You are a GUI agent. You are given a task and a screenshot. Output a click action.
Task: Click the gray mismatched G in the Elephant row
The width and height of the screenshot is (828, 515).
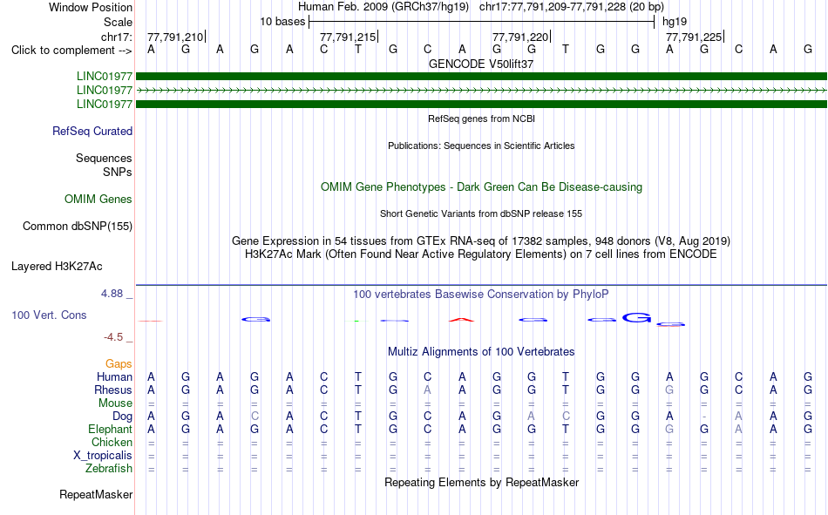[x=669, y=429]
